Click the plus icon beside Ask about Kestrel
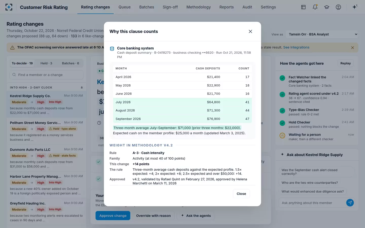Screen dimensions: 365x228 tap(282, 154)
